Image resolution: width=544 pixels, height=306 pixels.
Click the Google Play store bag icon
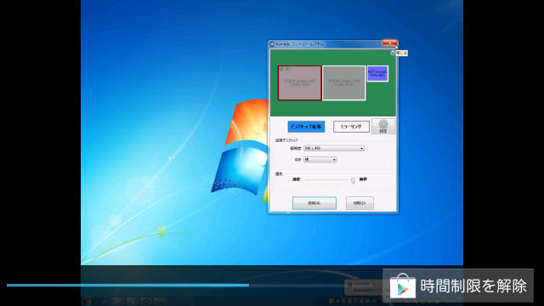point(402,286)
